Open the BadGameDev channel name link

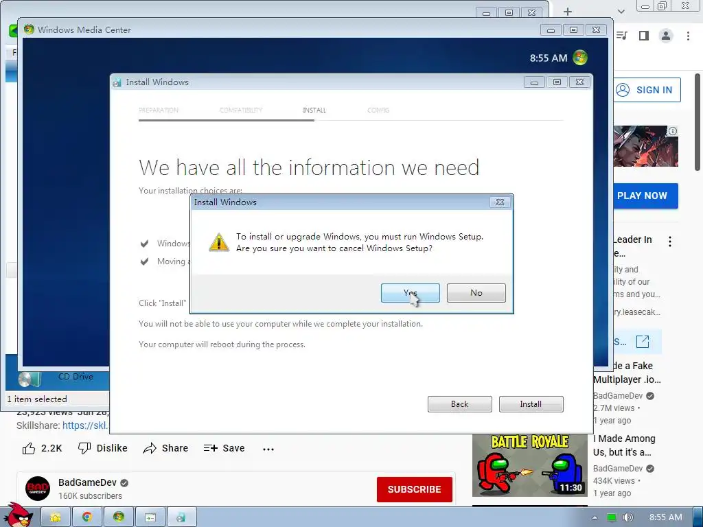click(x=87, y=482)
